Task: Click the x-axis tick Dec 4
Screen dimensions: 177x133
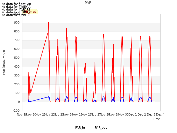Action: click(x=160, y=114)
